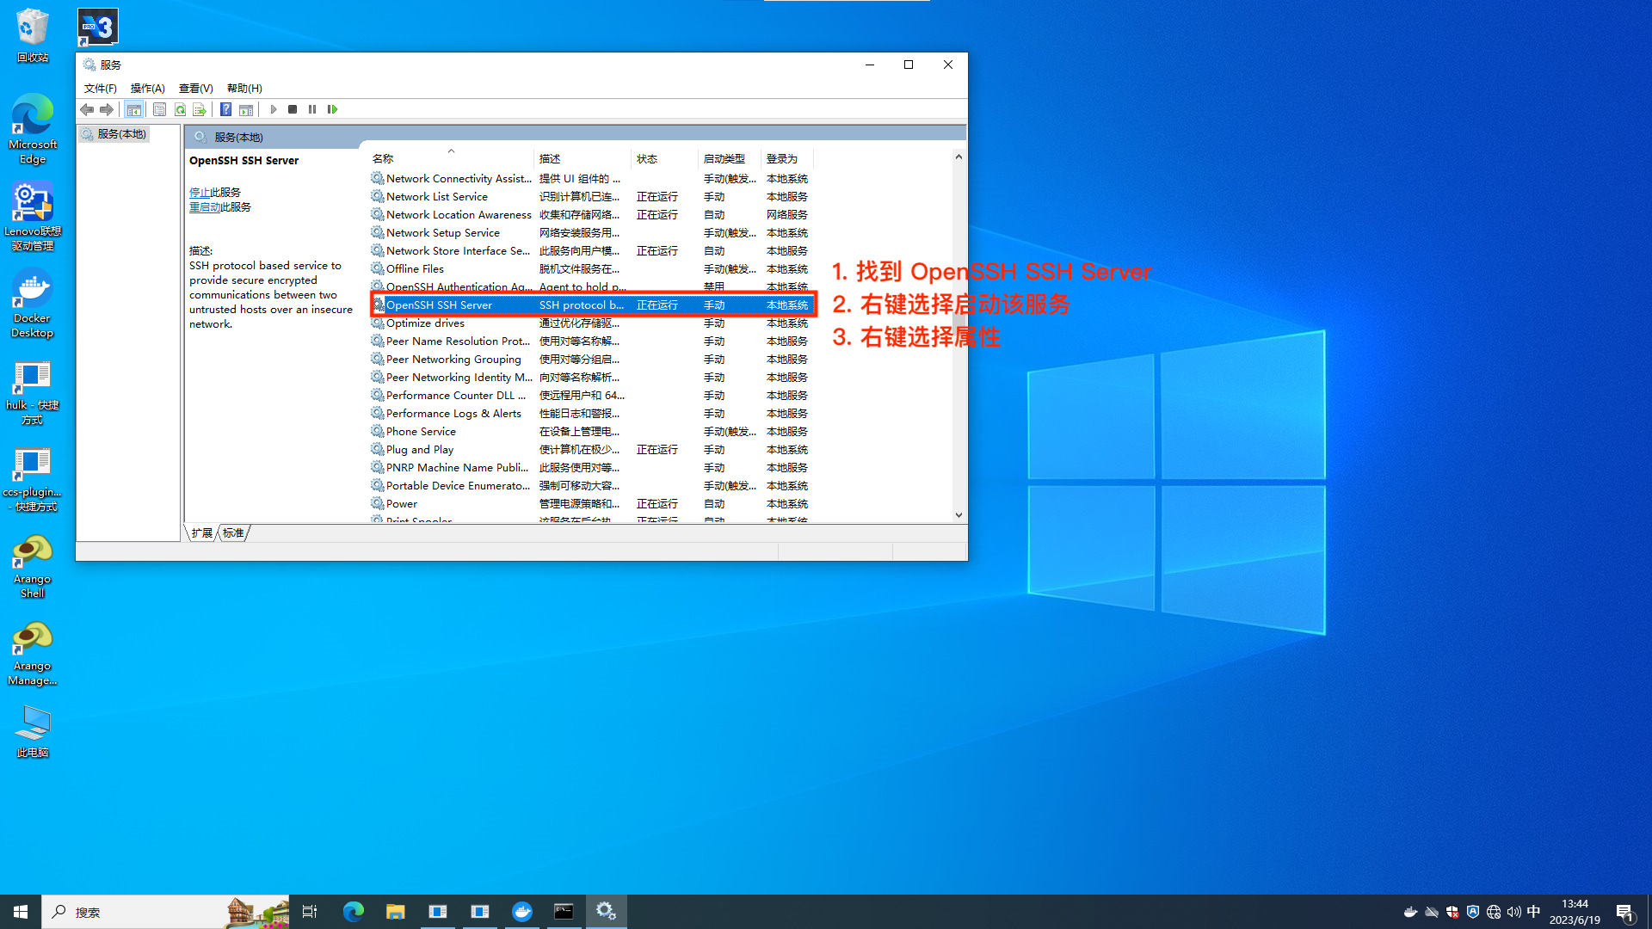
Task: Switch to the 标准 tab
Action: point(233,533)
